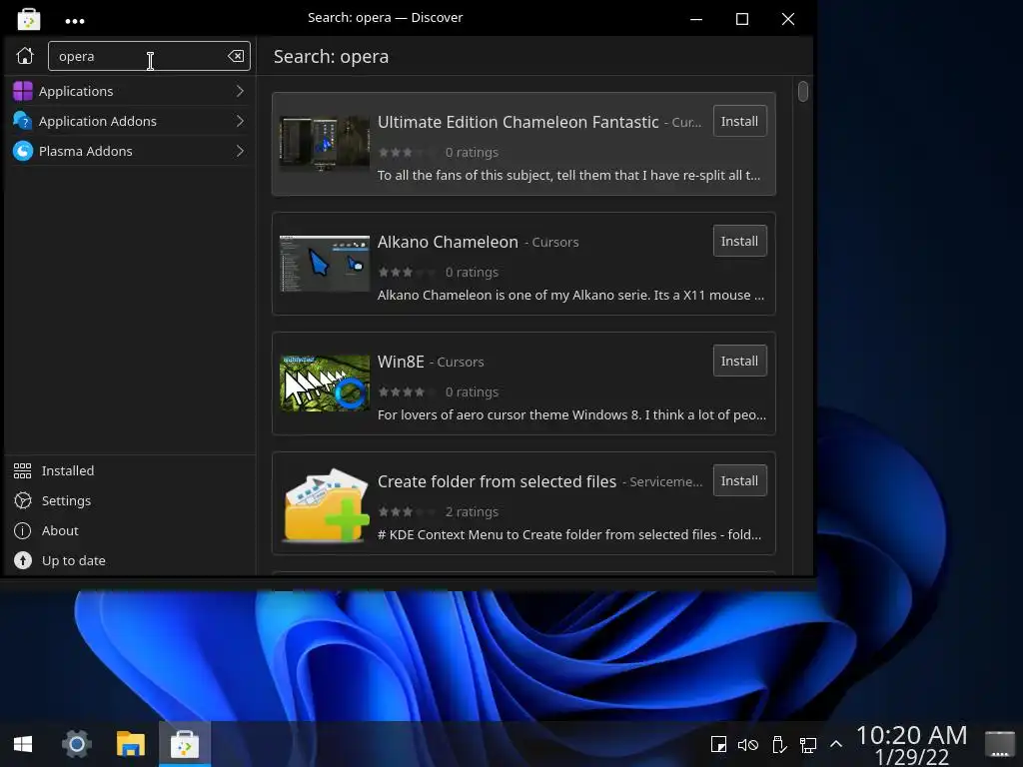Open Create folder from selected files icon

pyautogui.click(x=327, y=504)
